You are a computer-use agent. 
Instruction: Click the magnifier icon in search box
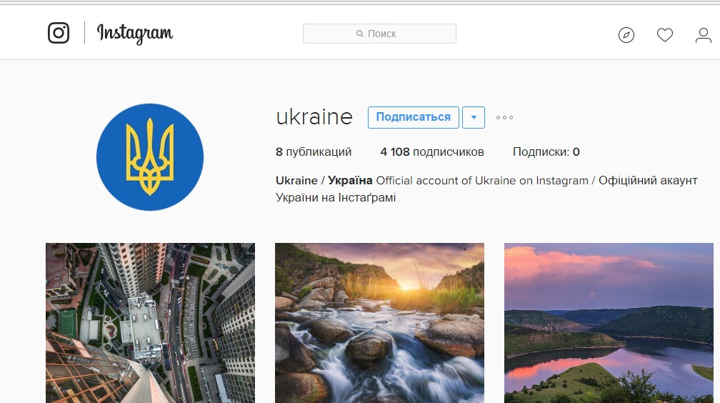coord(360,34)
